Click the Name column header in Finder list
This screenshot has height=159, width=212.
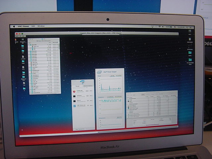(29, 43)
